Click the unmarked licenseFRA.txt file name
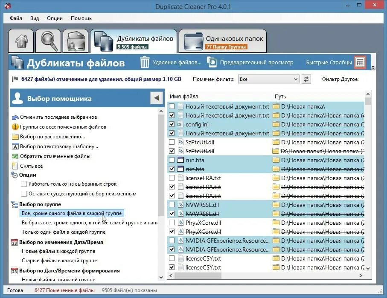Viewport: 387px width, 298px height. tap(203, 178)
